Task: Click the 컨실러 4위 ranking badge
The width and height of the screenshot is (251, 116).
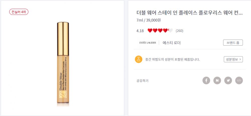Action: click(x=19, y=12)
